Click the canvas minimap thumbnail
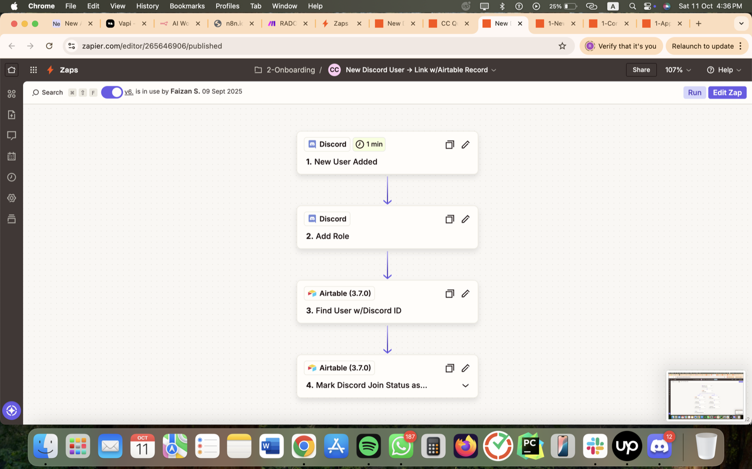This screenshot has width=752, height=469. pos(705,395)
